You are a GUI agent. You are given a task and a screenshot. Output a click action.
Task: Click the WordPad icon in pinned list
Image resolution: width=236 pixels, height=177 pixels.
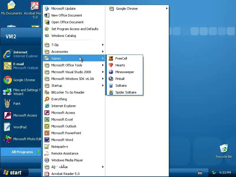(7, 127)
